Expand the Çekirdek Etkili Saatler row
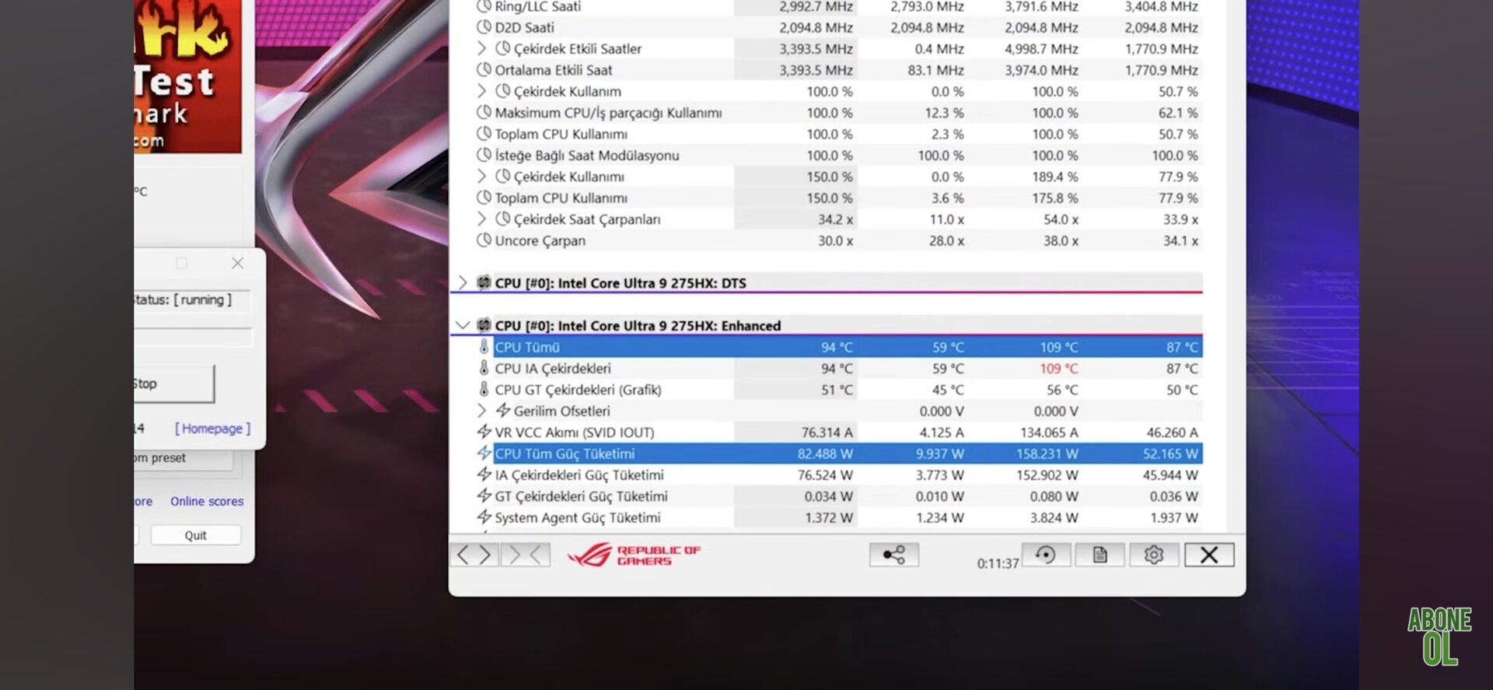 coord(481,48)
